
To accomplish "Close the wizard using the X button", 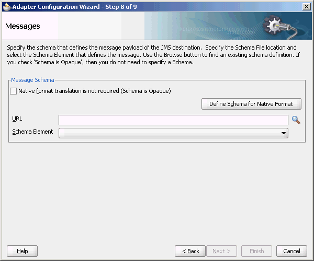I will pos(307,7).
